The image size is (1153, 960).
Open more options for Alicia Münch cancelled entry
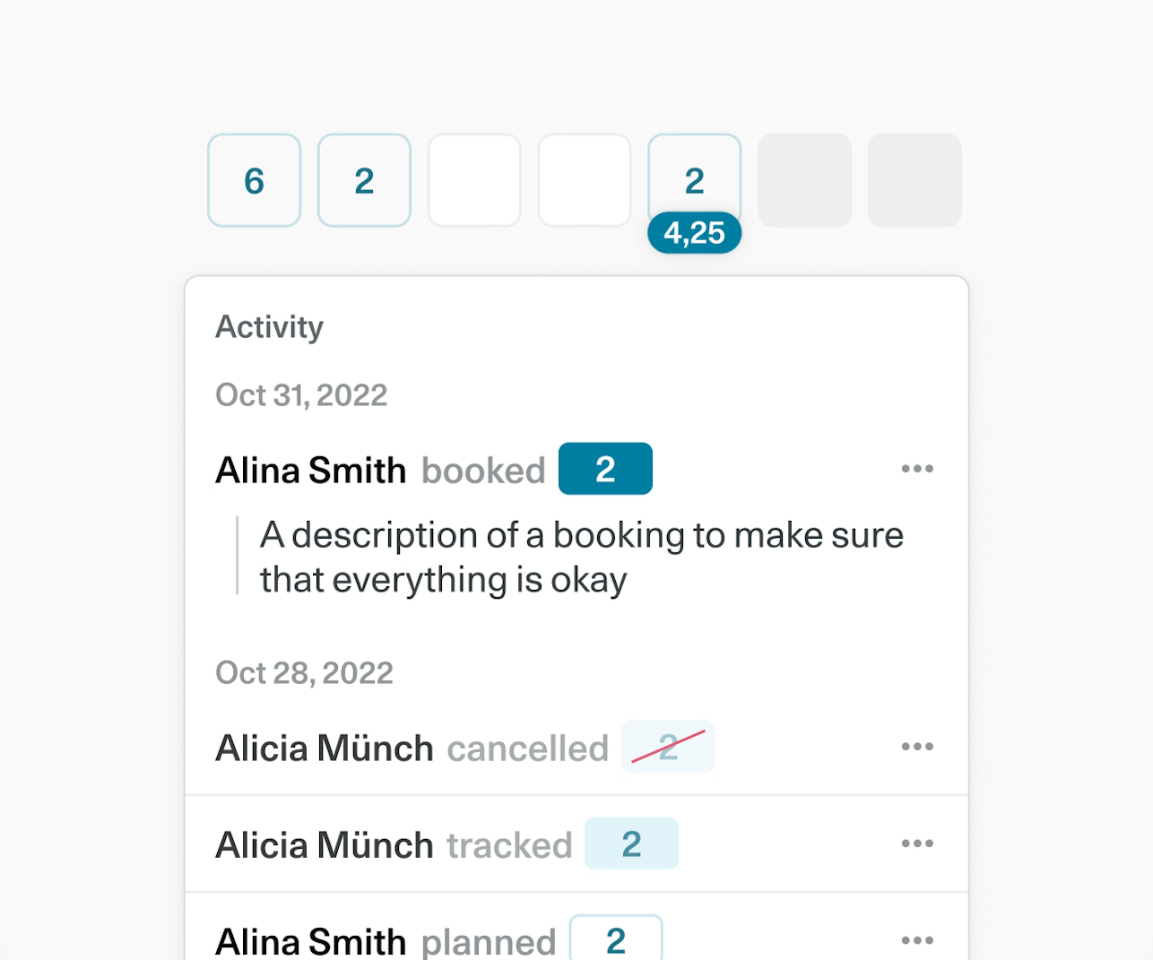click(917, 747)
